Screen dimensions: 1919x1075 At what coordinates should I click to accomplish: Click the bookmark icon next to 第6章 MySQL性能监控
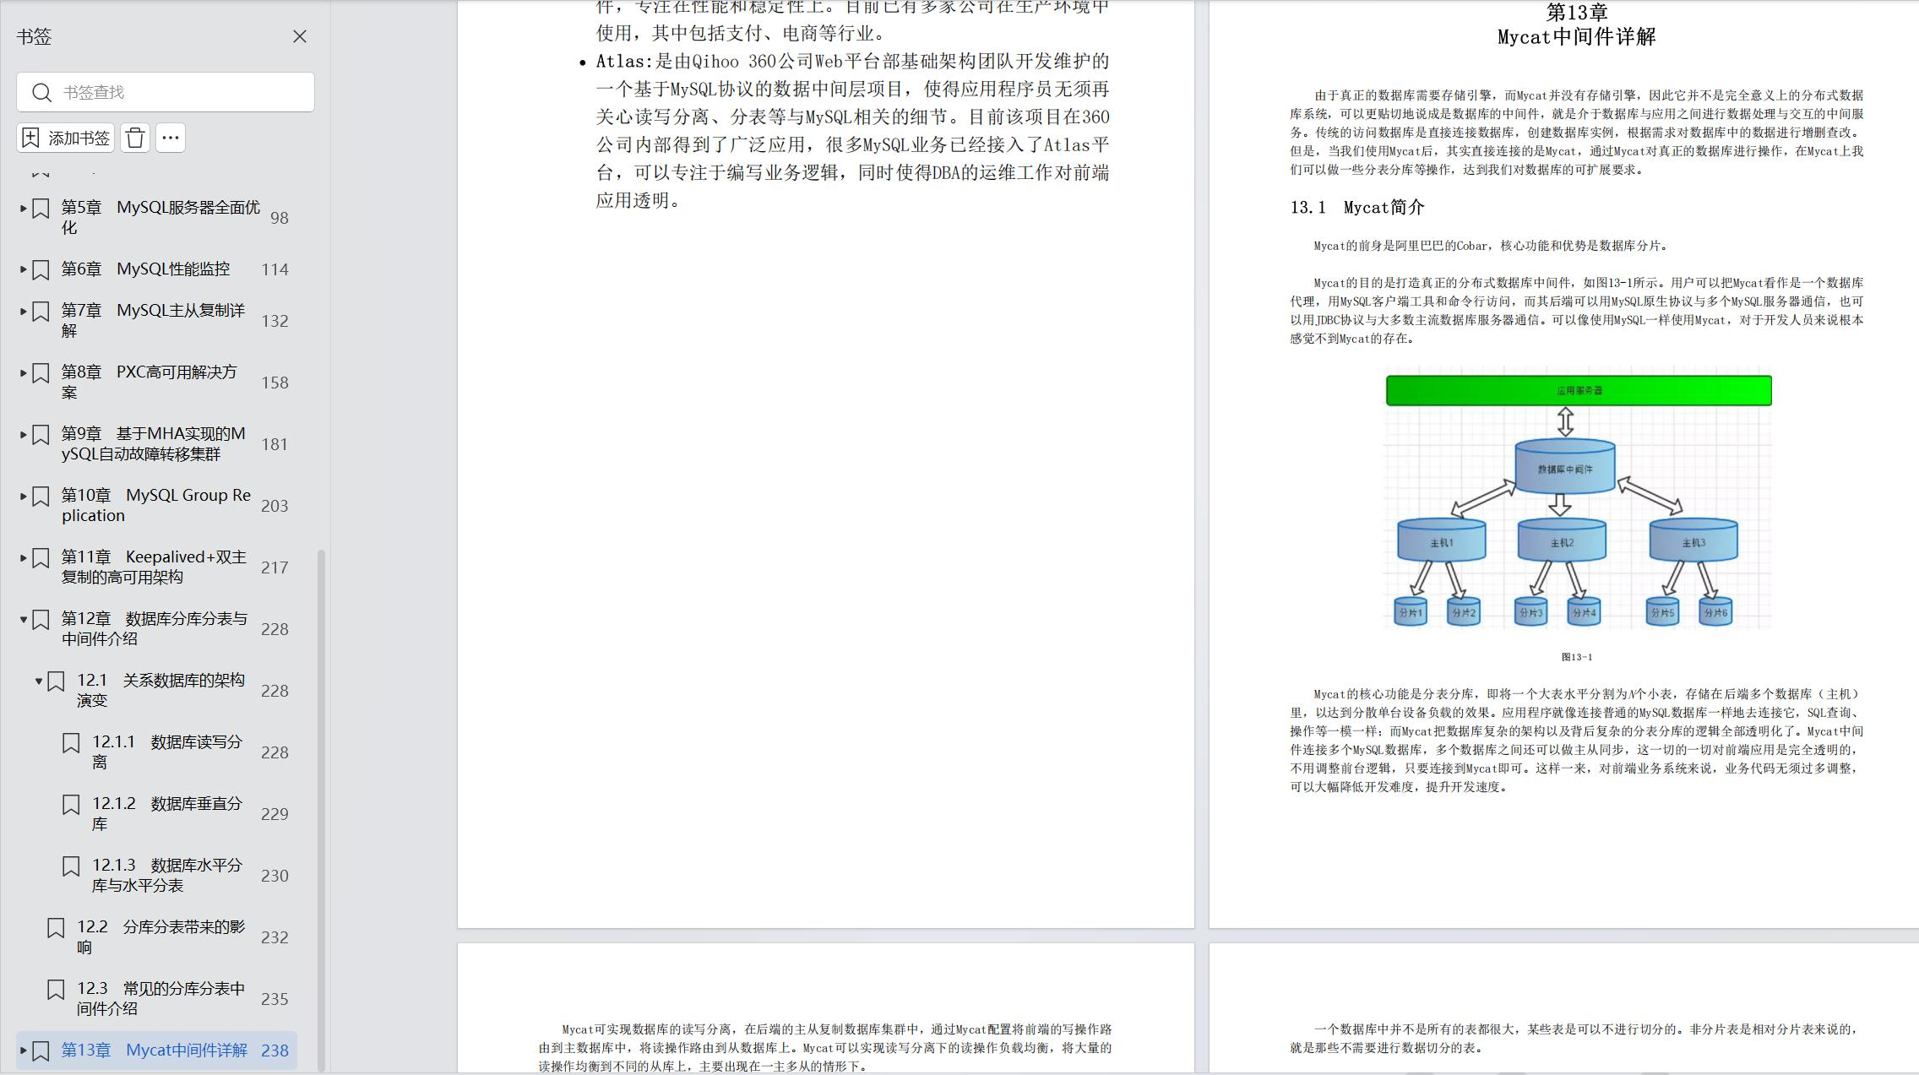41,269
